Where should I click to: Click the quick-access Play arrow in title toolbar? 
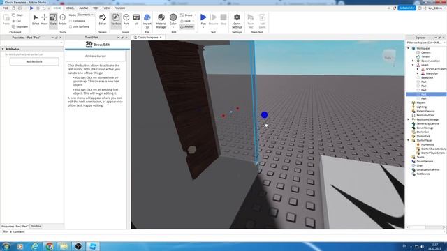(x=31, y=8)
